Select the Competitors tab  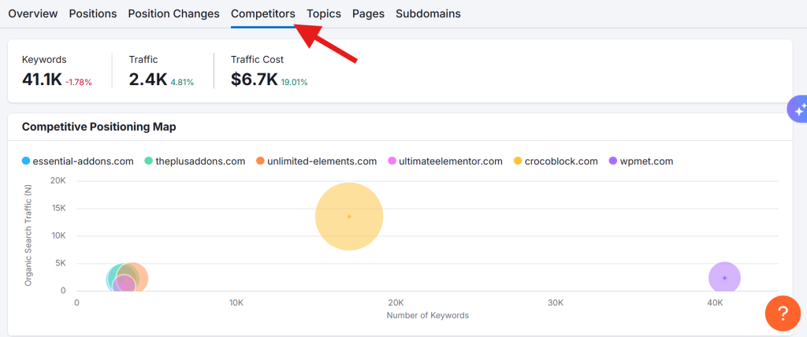[x=263, y=13]
